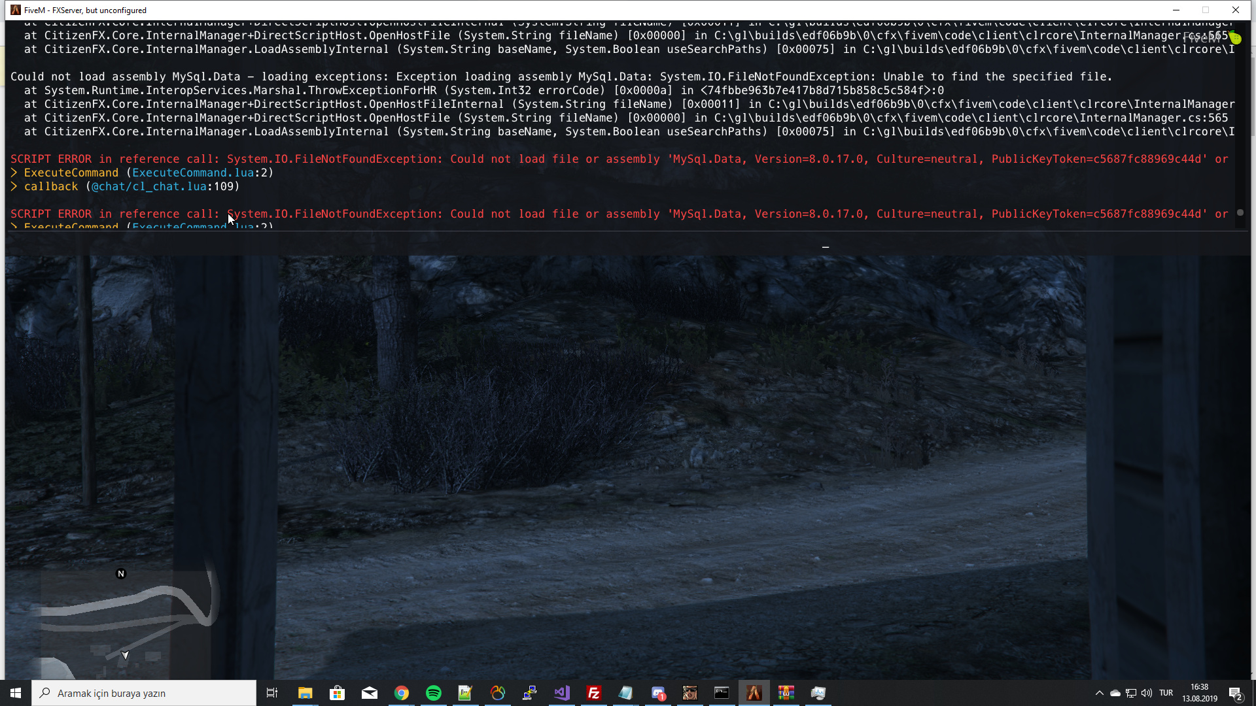Open the volume control in tray

click(1147, 693)
